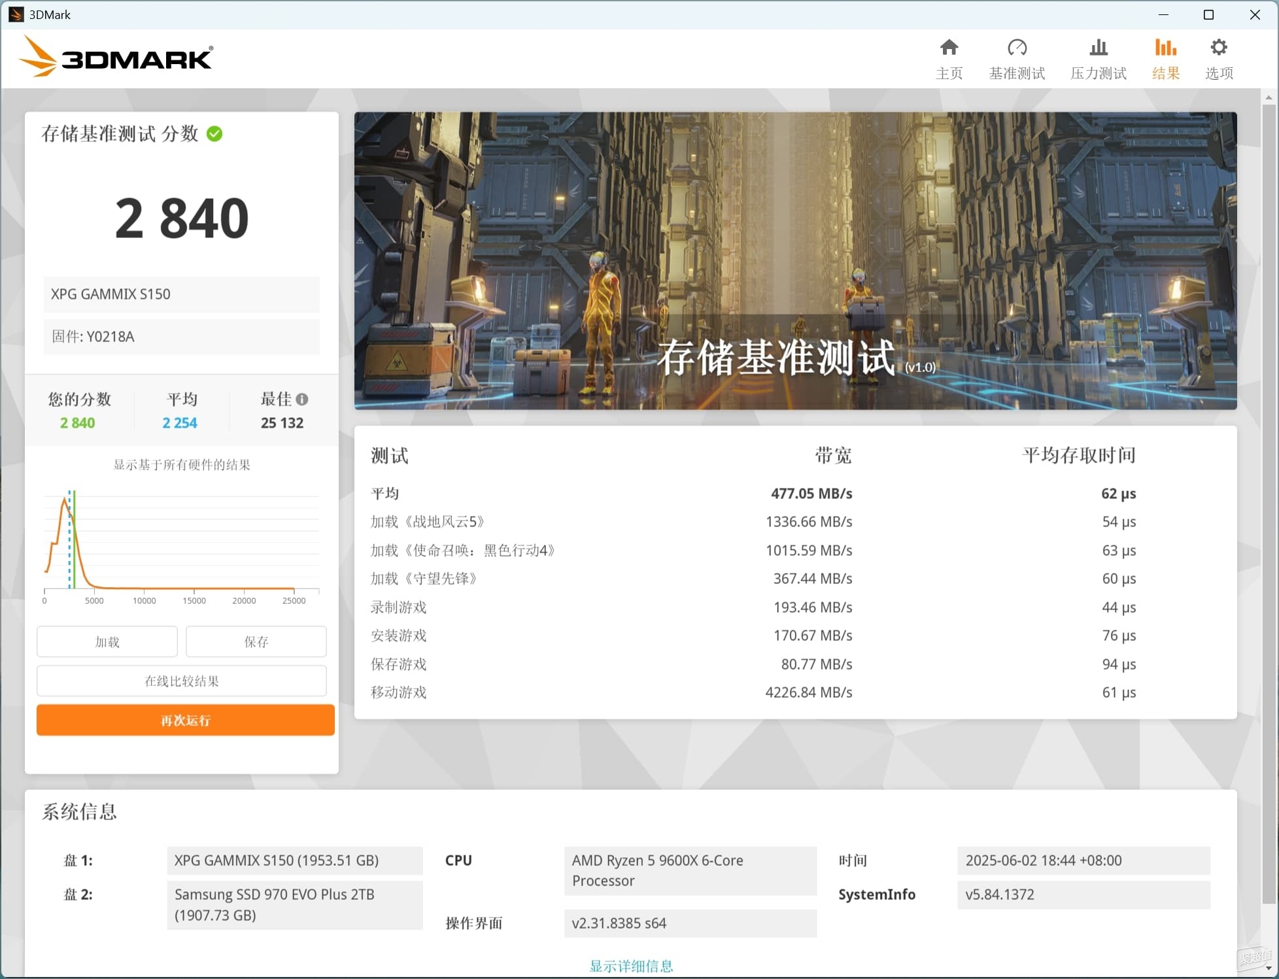
Task: Click the 固件: Y0218A field
Action: pyautogui.click(x=182, y=337)
